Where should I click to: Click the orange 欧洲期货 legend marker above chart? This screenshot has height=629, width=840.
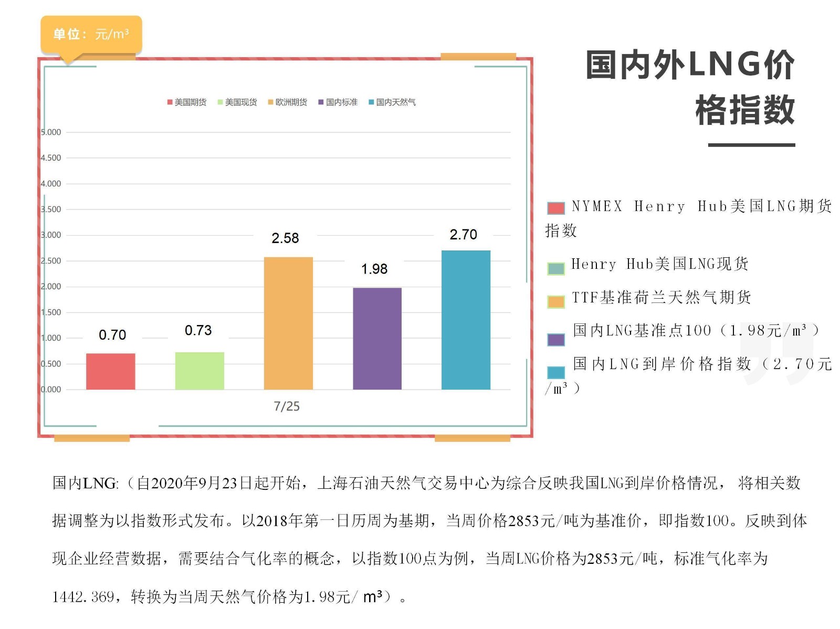[270, 102]
